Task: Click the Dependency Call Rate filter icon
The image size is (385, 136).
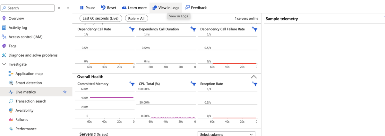Action: 132,29
